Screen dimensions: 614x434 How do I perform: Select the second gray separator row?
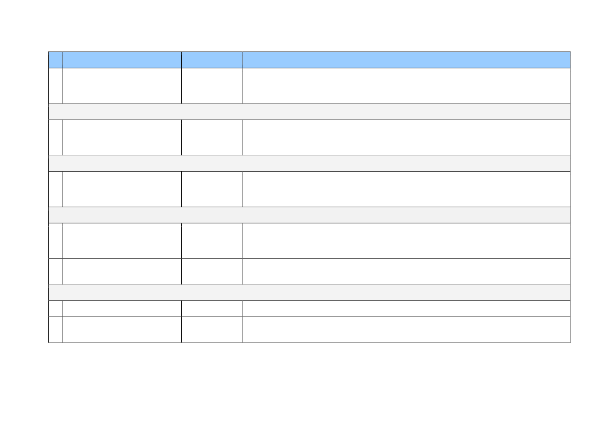[x=309, y=163]
